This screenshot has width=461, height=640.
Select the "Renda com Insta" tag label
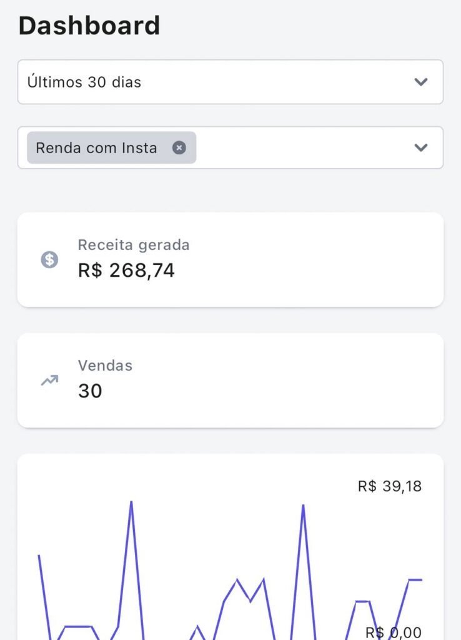96,148
